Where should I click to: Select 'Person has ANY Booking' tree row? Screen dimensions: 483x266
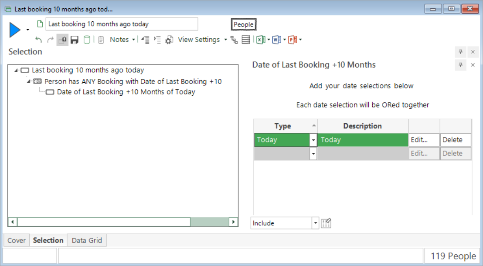click(x=133, y=81)
